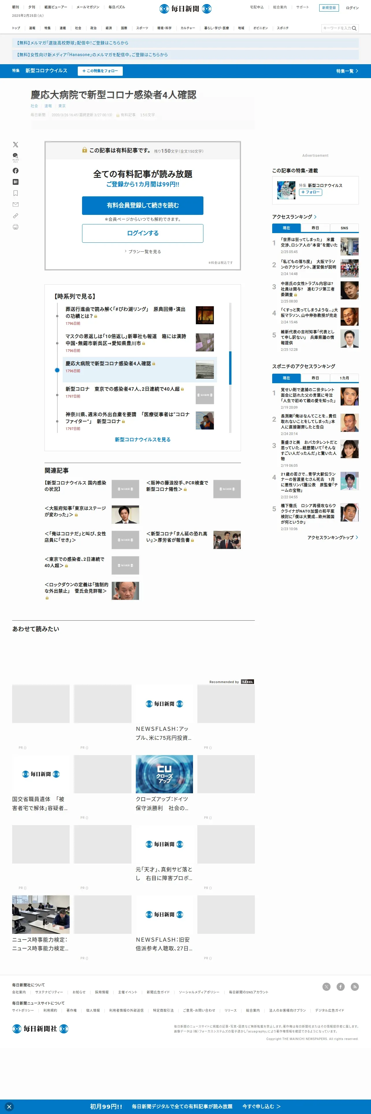Image resolution: width=371 pixels, height=1114 pixels.
Task: Click 有料会員登録して続きを読む button
Action: [142, 205]
